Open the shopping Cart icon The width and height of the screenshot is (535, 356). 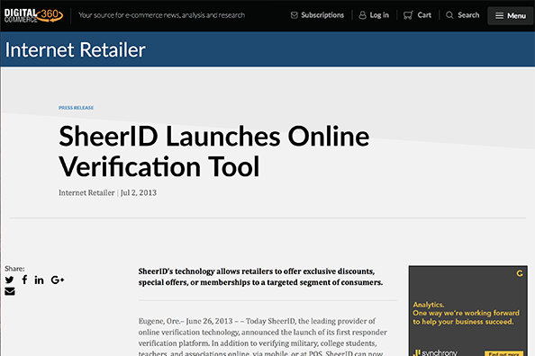pos(408,15)
